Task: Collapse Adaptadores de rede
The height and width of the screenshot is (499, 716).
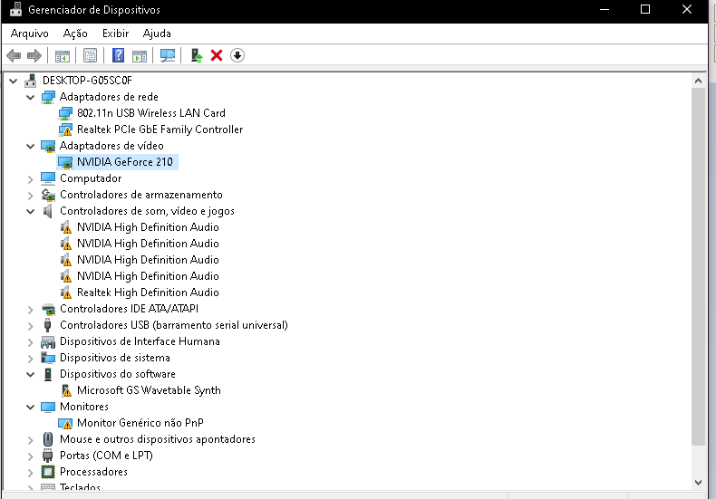Action: pos(31,97)
